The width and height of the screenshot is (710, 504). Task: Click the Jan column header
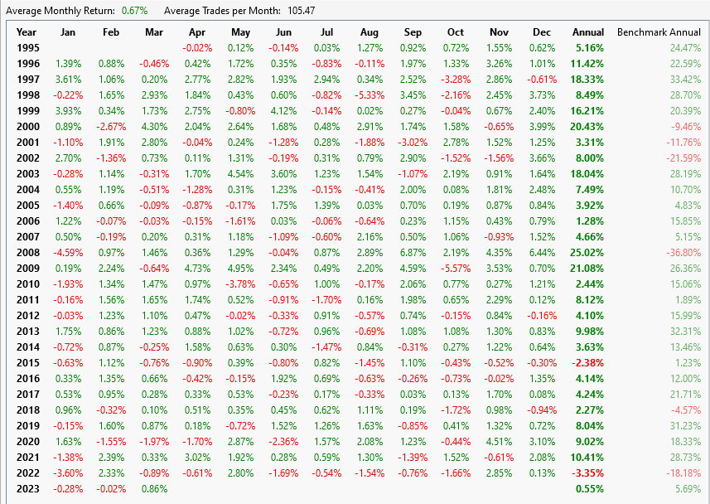click(69, 32)
